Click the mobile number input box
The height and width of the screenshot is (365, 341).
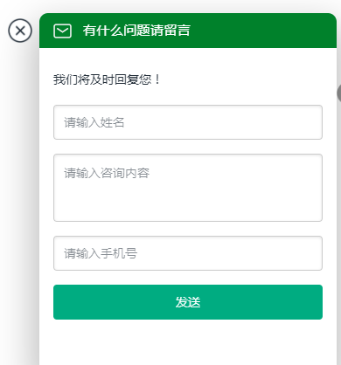[188, 253]
